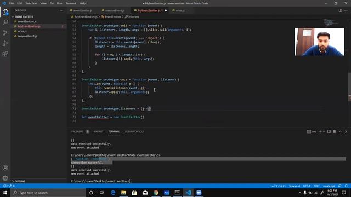This screenshot has width=351, height=197.
Task: Select the TERMINAL panel tab
Action: click(114, 131)
